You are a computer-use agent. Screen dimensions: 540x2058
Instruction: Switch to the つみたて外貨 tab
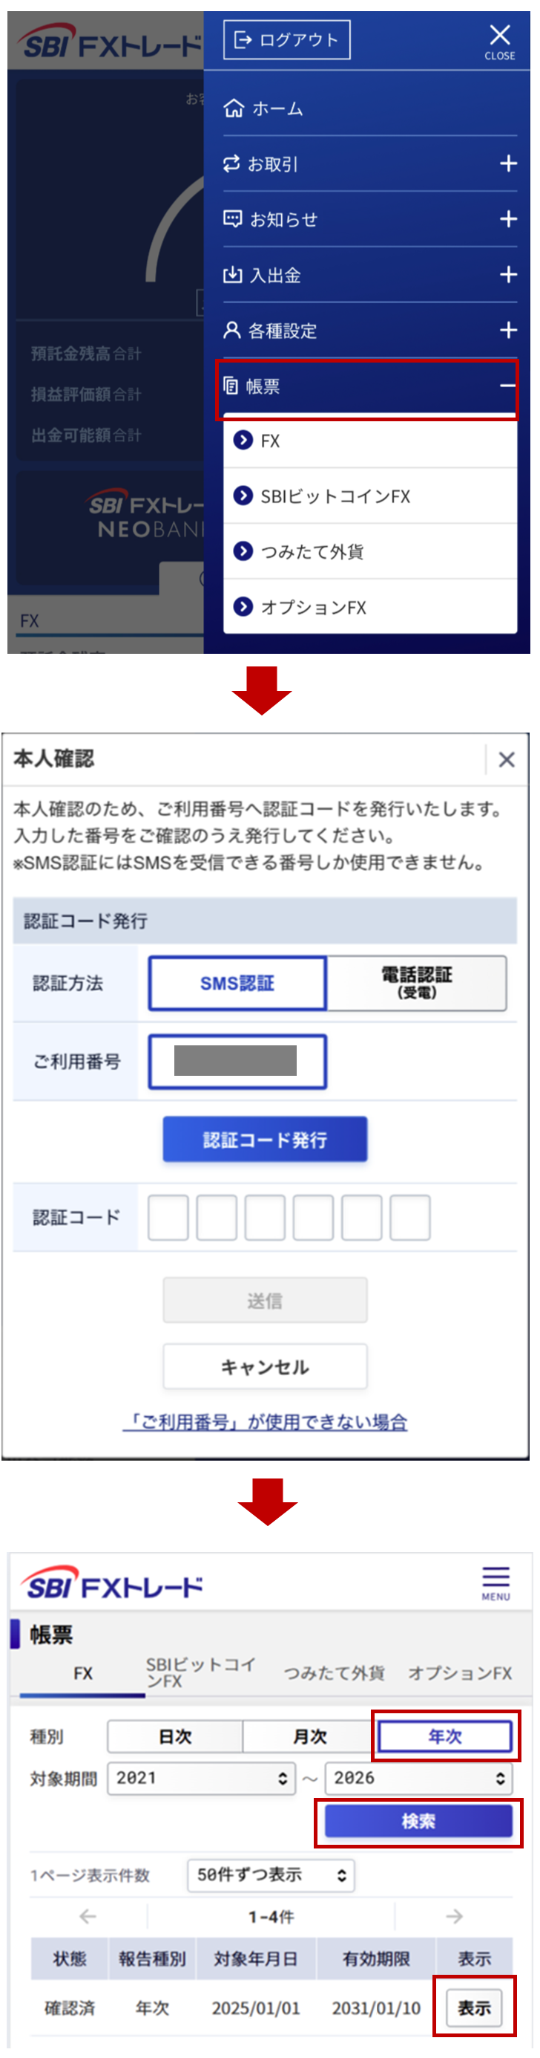[335, 1674]
